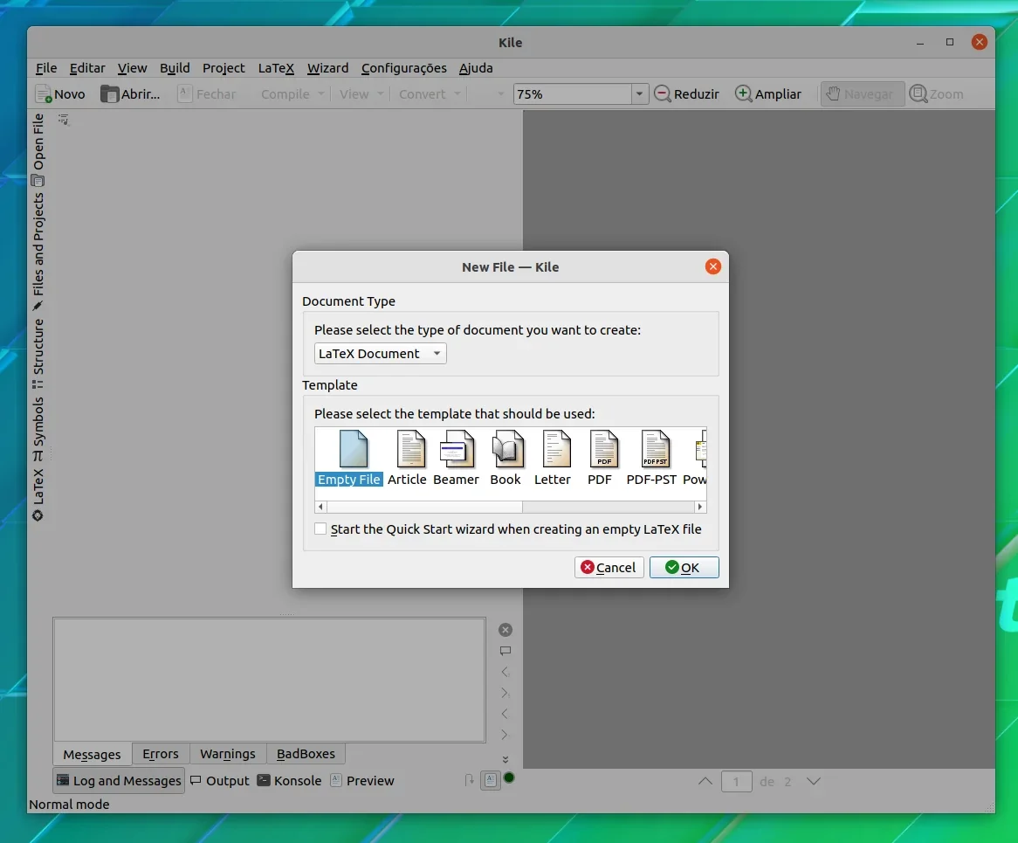
Task: Toggle the Navegar hand tool
Action: [863, 94]
